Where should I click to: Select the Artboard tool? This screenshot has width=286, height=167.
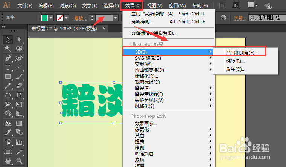[8, 152]
